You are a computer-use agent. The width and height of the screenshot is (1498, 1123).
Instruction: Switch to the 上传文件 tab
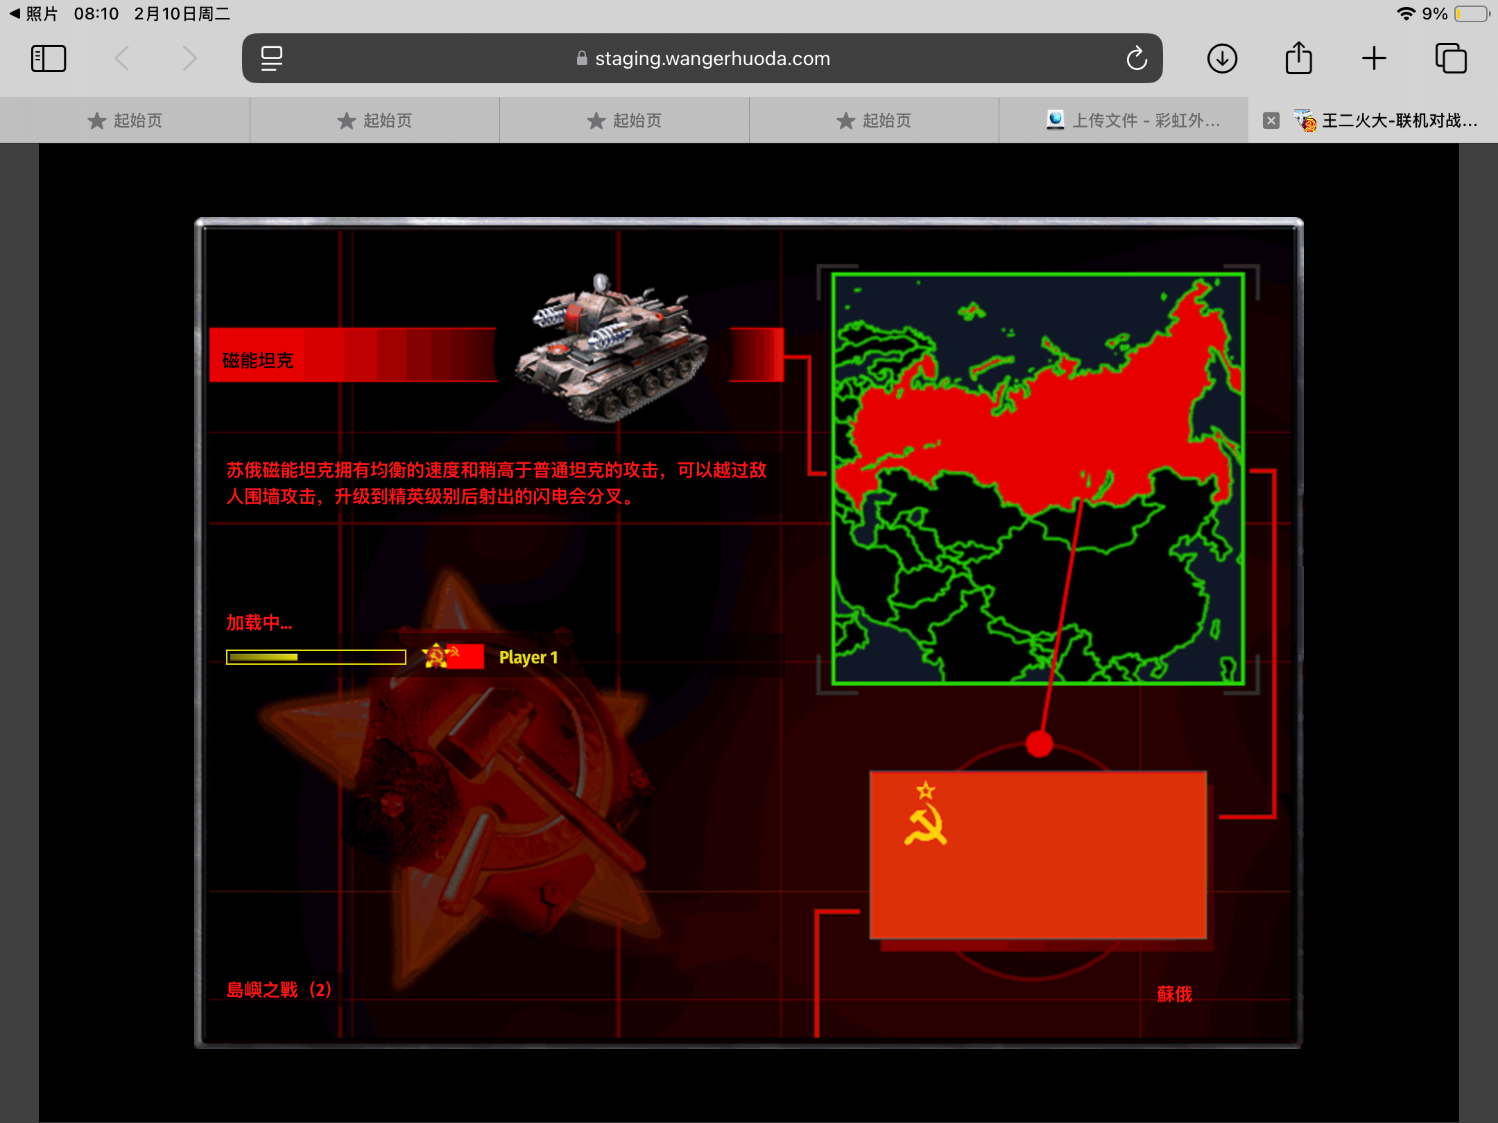(x=1132, y=121)
